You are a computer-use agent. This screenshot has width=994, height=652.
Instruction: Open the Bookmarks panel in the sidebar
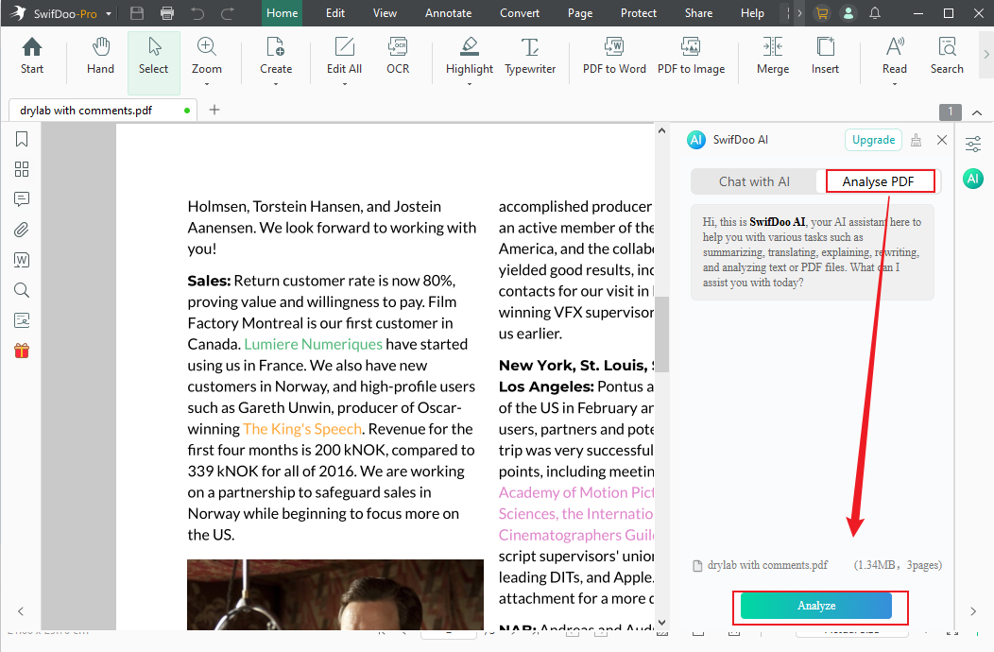pos(21,139)
